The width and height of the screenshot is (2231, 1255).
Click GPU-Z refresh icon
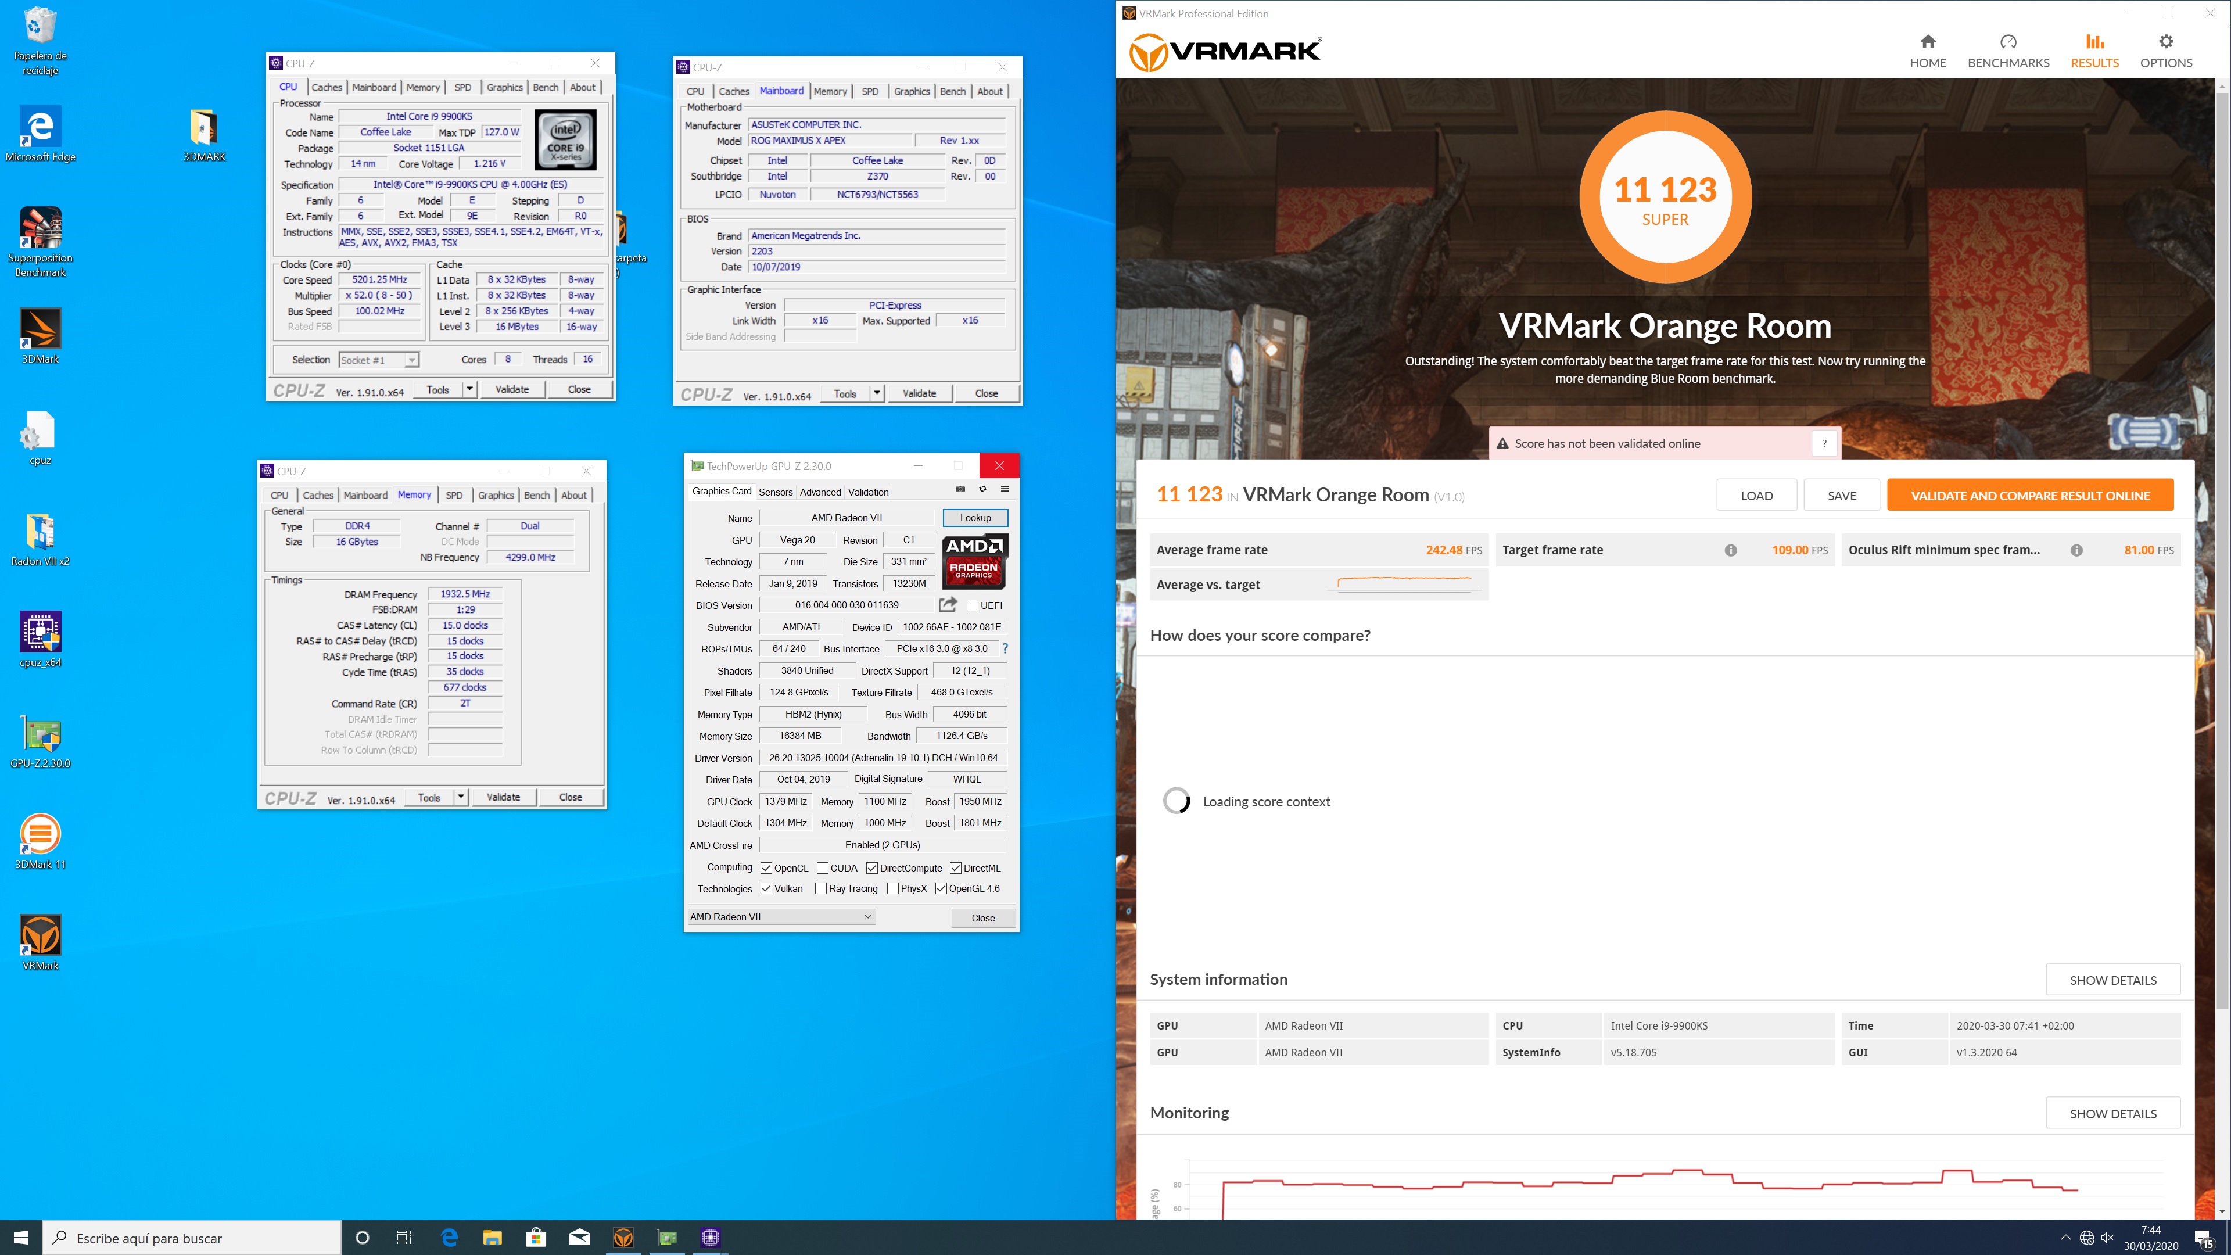pos(982,489)
